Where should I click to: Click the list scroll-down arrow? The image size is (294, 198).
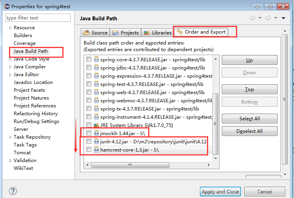(216, 159)
